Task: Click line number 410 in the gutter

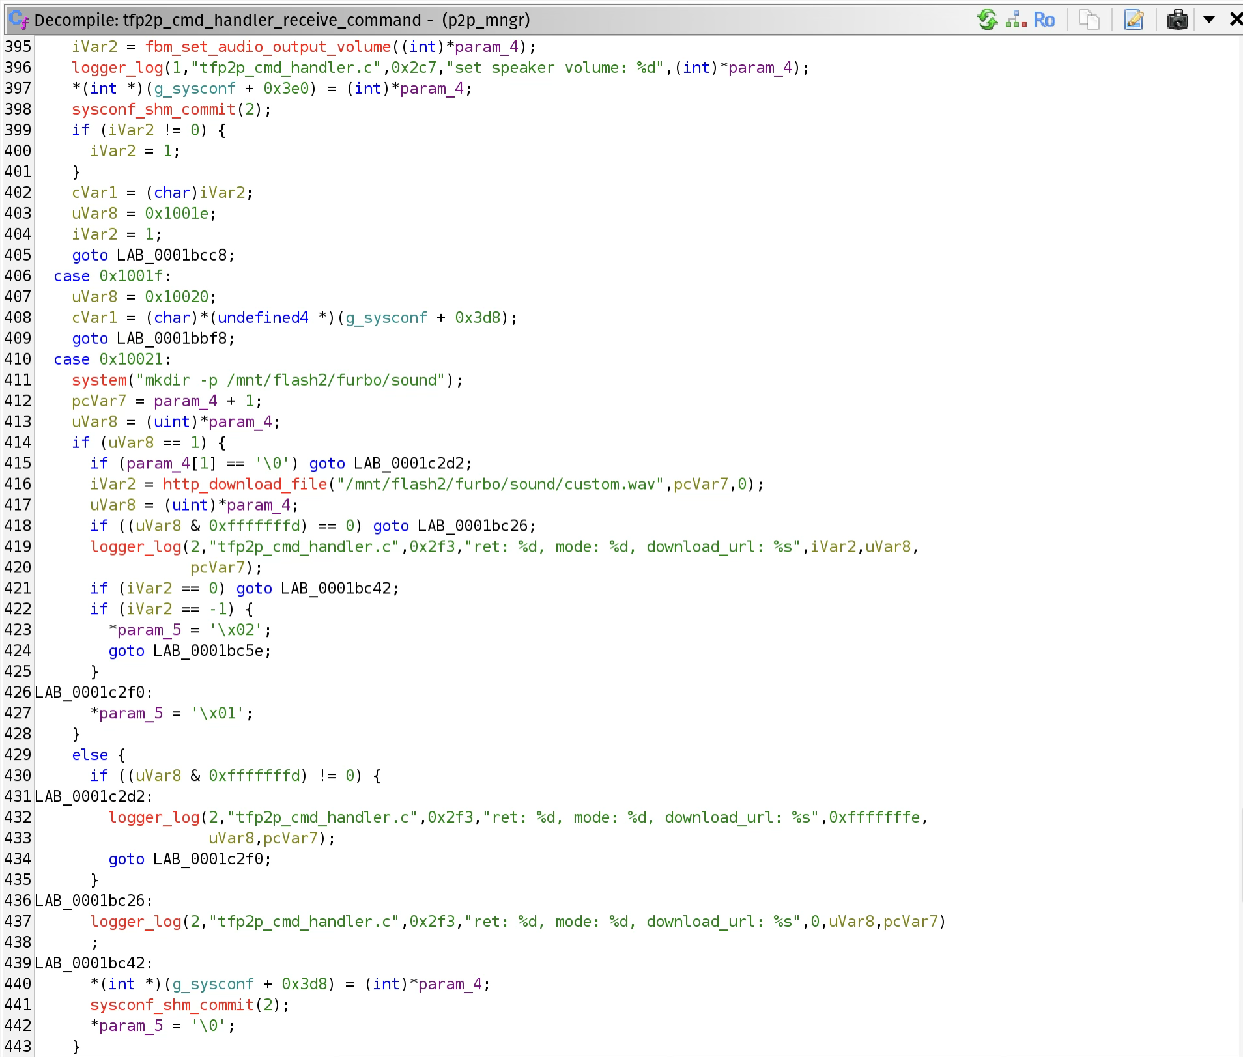Action: 18,359
